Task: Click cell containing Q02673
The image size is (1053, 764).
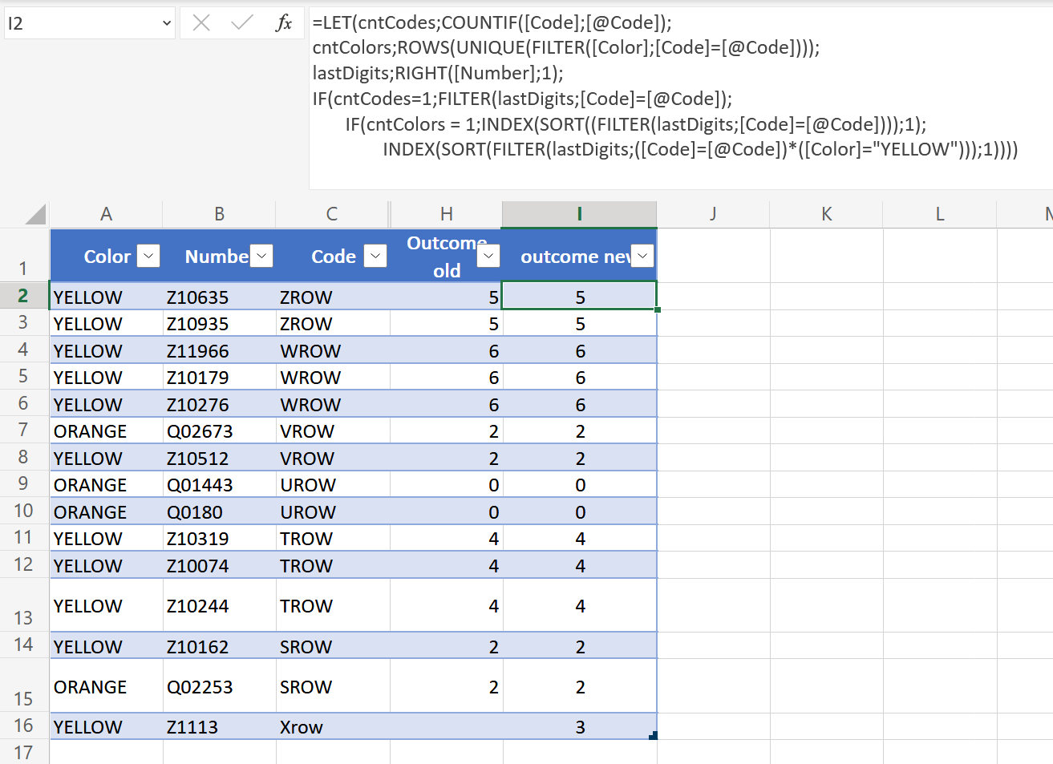Action: point(219,431)
